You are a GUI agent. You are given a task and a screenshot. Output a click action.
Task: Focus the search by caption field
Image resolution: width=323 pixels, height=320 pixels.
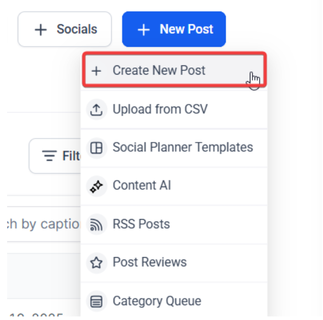(x=43, y=224)
